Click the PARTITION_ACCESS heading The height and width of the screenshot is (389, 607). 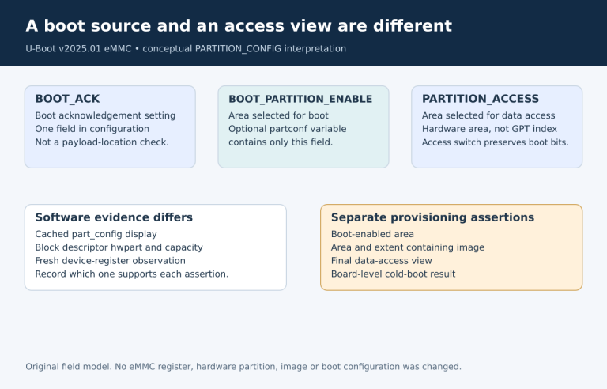pos(481,99)
